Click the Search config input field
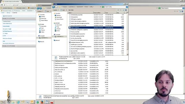The width and height of the screenshot is (185, 104). (115, 7)
